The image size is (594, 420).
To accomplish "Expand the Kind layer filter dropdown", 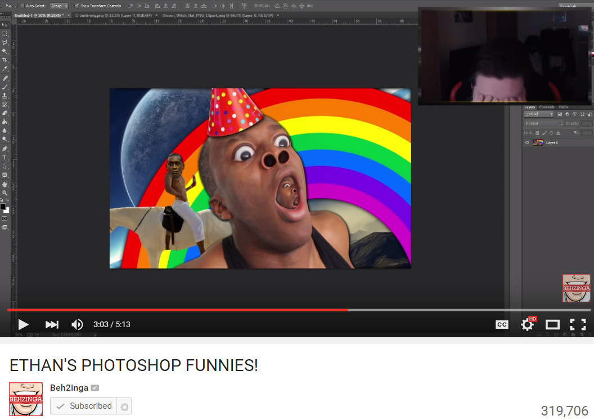I will point(539,114).
